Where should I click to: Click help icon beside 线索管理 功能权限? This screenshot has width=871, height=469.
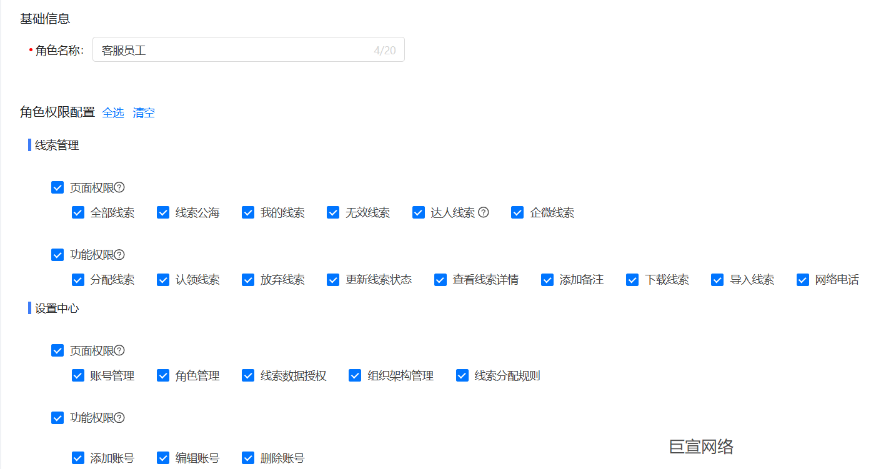(119, 255)
